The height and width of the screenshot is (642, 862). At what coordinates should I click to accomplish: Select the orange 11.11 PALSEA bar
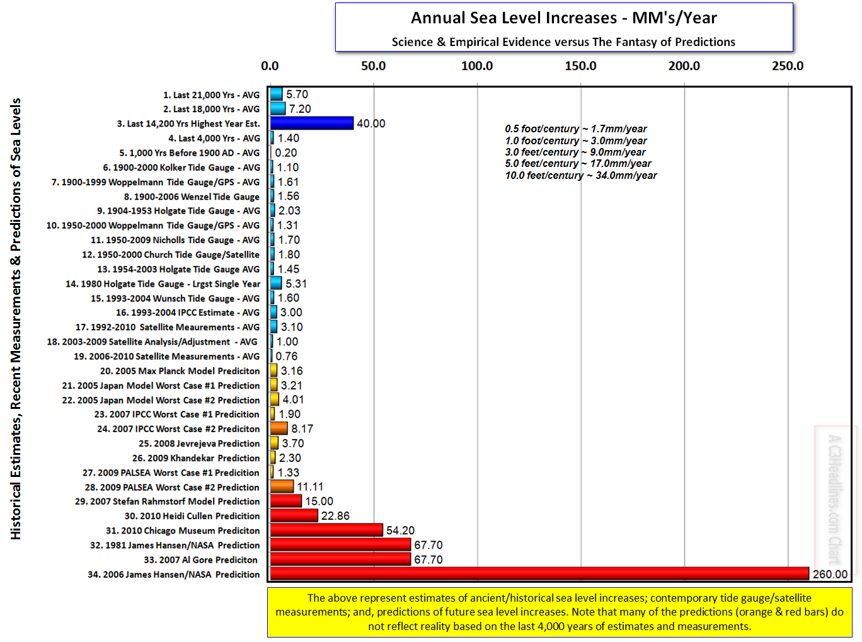282,487
